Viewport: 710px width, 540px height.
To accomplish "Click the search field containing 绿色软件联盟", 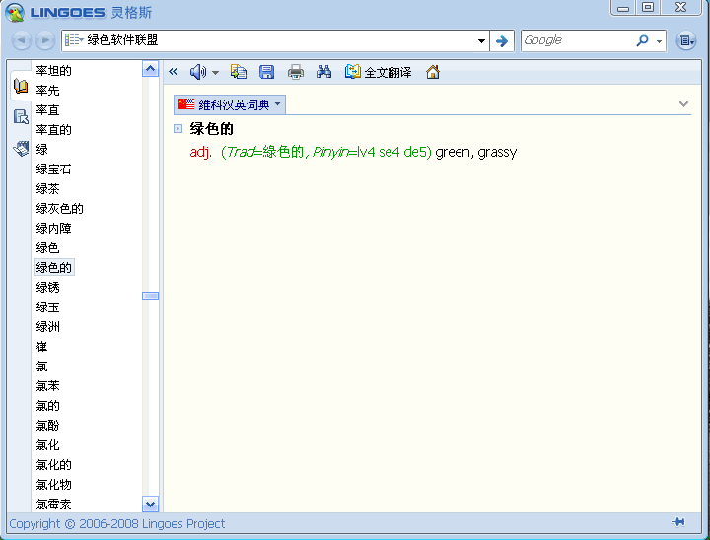I will pos(276,40).
